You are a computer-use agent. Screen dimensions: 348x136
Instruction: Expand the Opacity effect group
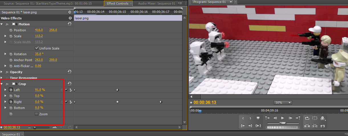click(x=2, y=72)
